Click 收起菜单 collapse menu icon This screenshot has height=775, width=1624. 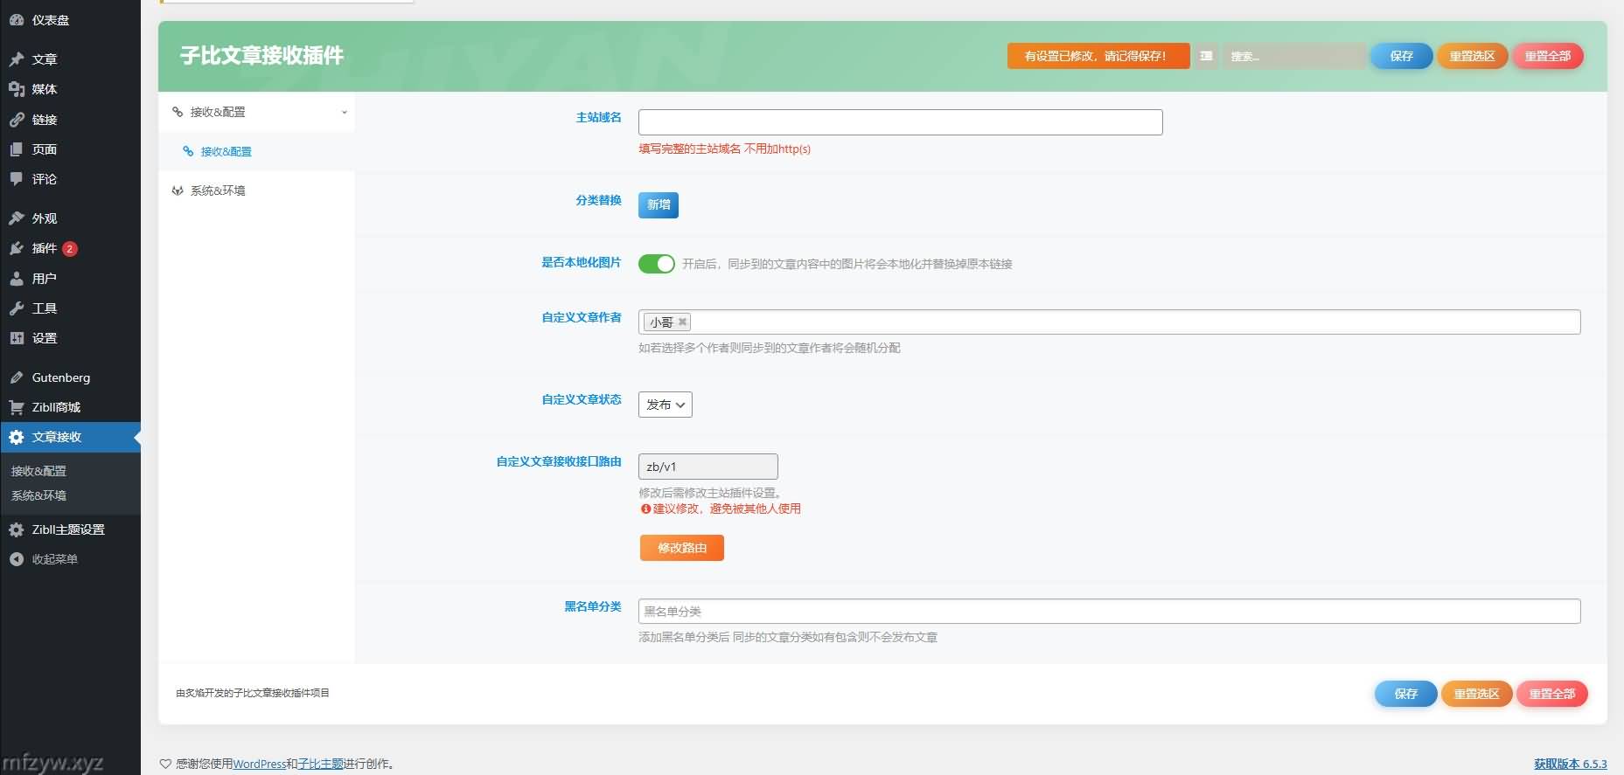[x=17, y=559]
